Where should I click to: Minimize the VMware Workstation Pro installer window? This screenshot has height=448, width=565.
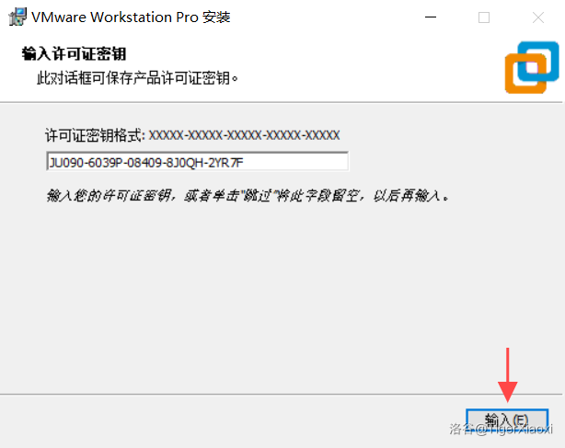click(431, 17)
